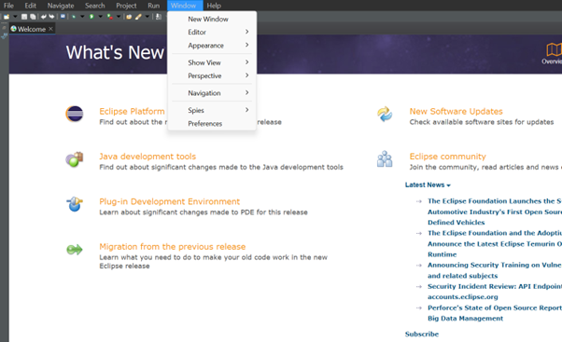
Task: Expand the Show View submenu
Action: pyautogui.click(x=212, y=62)
